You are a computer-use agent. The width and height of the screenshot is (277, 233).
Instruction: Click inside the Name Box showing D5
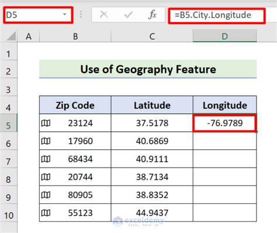(33, 15)
